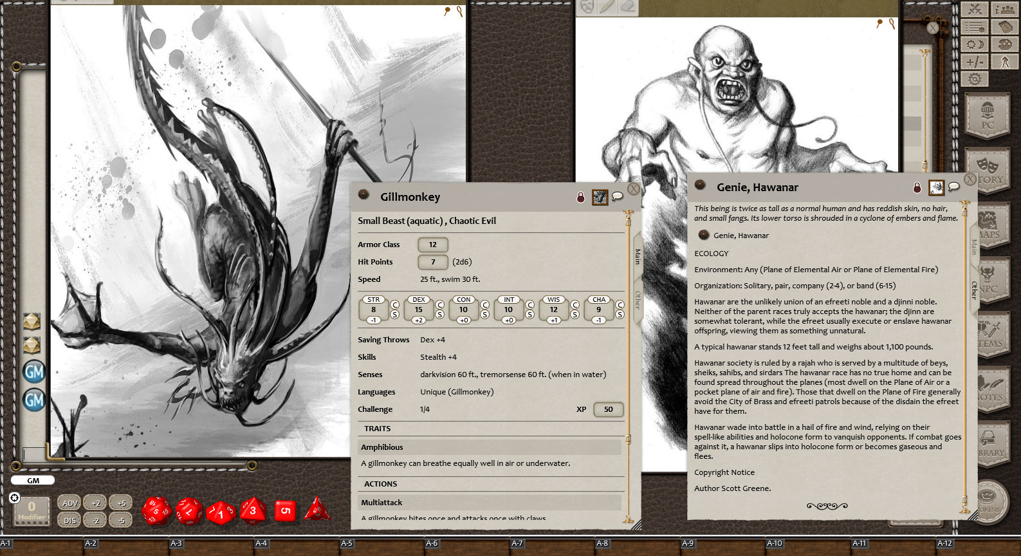The width and height of the screenshot is (1021, 556).
Task: Toggle the DIS disadvantage button
Action: click(x=70, y=520)
